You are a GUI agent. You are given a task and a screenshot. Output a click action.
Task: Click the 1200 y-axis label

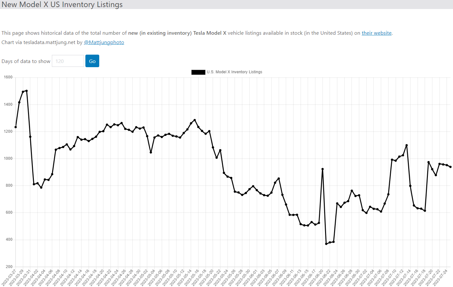8,131
